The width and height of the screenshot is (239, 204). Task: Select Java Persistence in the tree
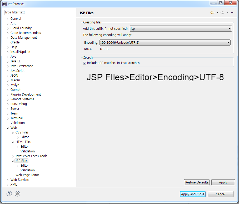(22, 66)
